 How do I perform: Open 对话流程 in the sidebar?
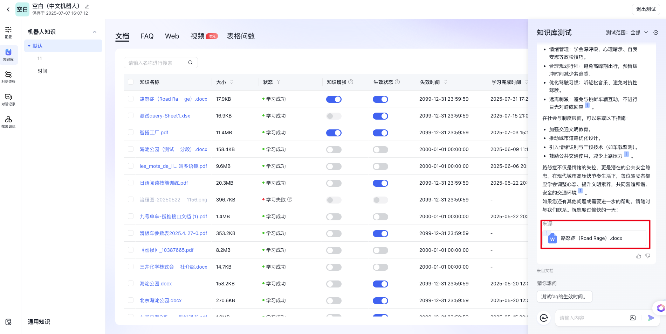pos(8,77)
